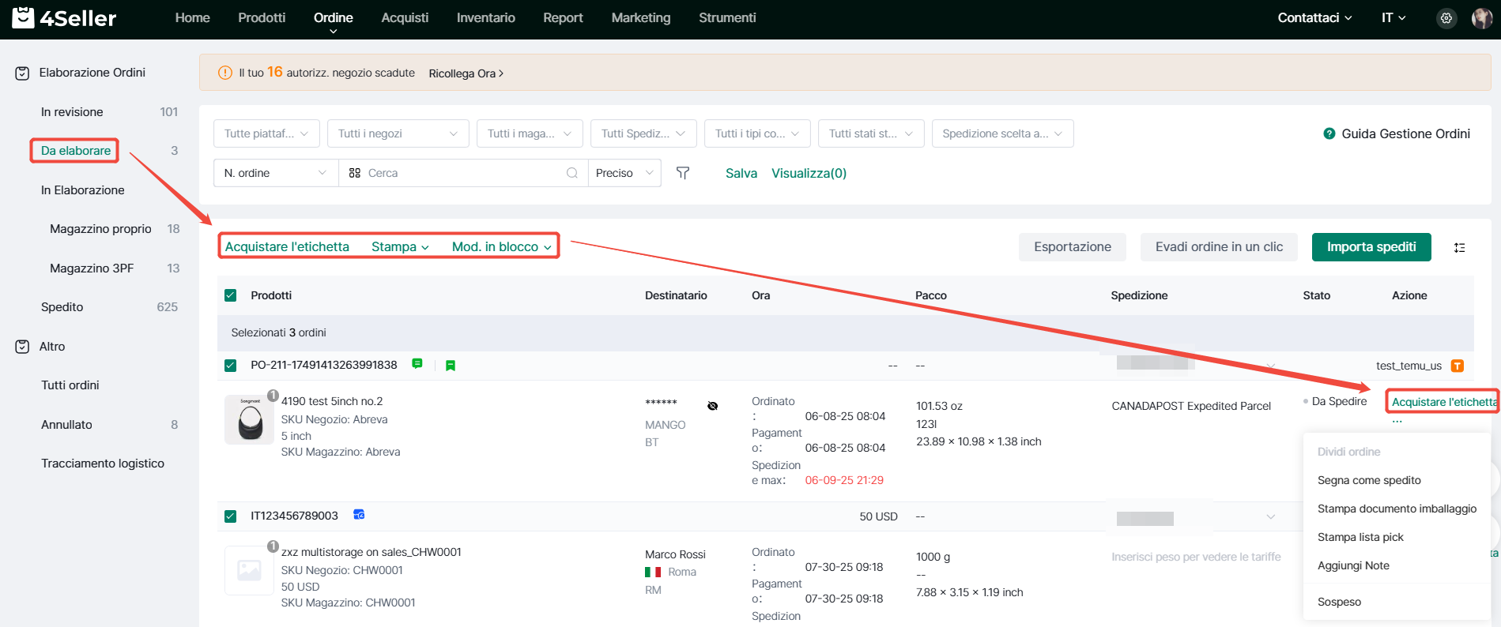Click the Importa spediti button
This screenshot has width=1501, height=627.
pos(1371,247)
